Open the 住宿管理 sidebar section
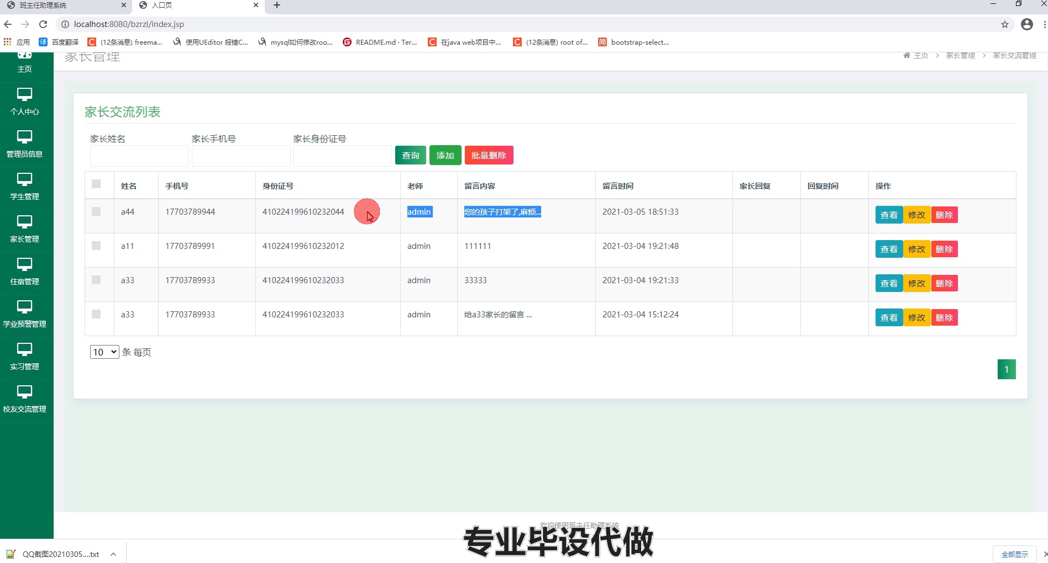Screen dimensions: 1048x563 pyautogui.click(x=25, y=272)
